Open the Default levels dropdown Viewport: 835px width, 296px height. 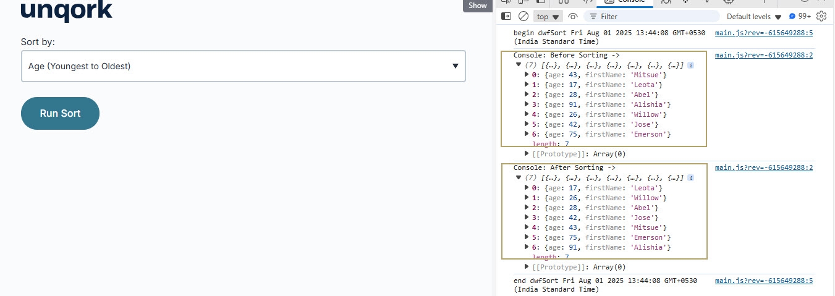(x=754, y=17)
